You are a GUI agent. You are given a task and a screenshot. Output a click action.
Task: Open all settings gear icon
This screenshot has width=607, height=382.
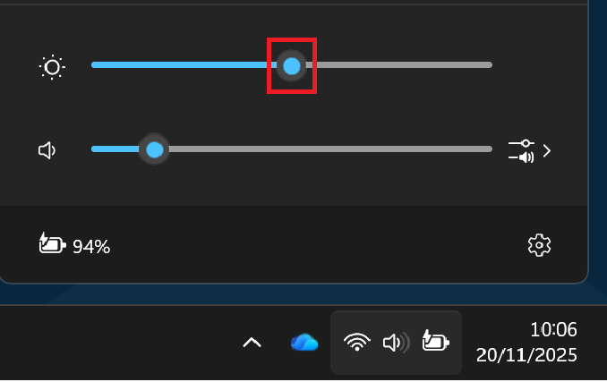coord(539,245)
